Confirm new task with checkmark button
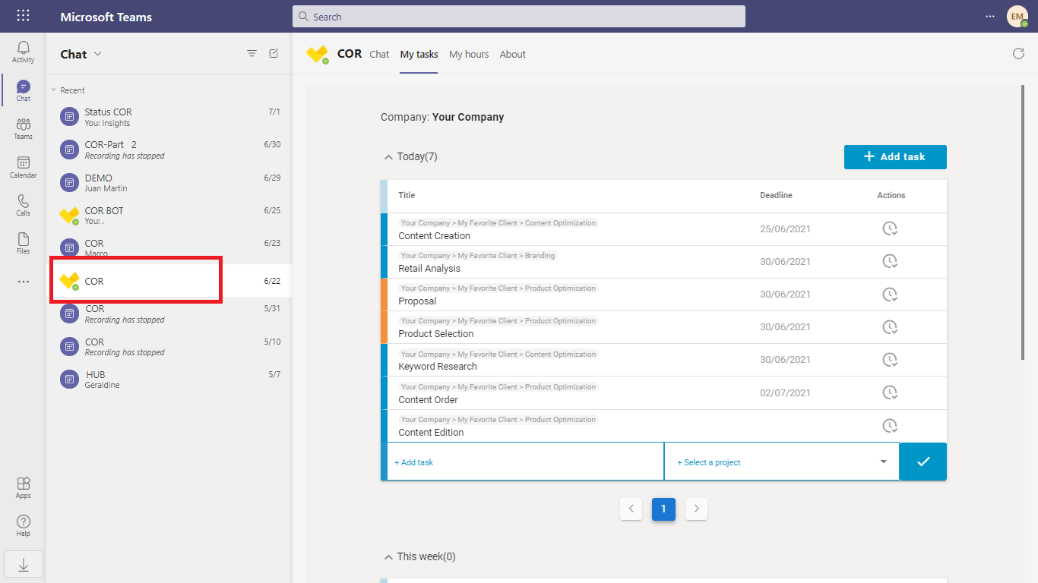 (923, 462)
